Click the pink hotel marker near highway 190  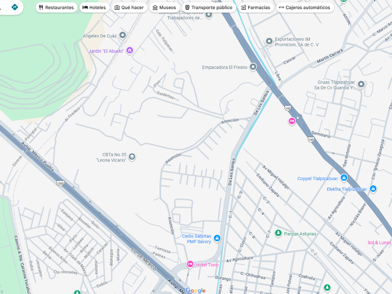pos(292,121)
